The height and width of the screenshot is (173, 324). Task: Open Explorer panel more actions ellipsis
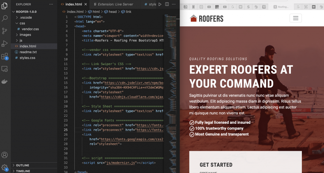[51, 4]
